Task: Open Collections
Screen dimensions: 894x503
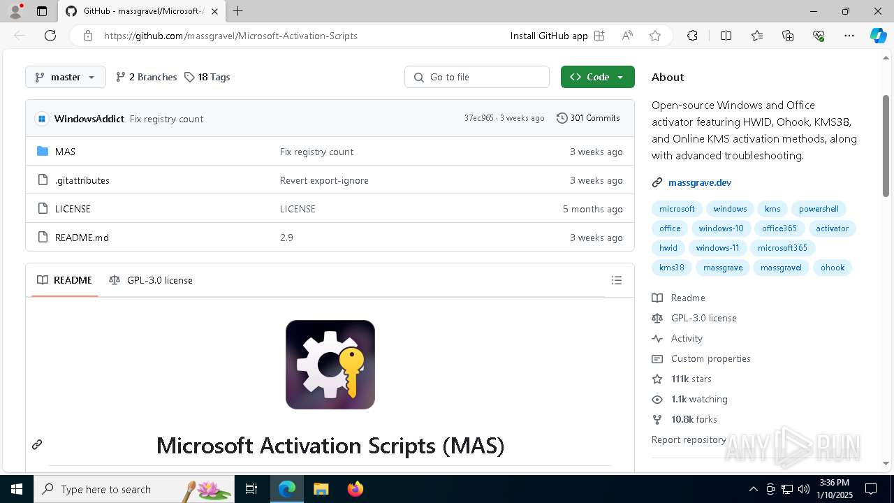Action: tap(788, 36)
